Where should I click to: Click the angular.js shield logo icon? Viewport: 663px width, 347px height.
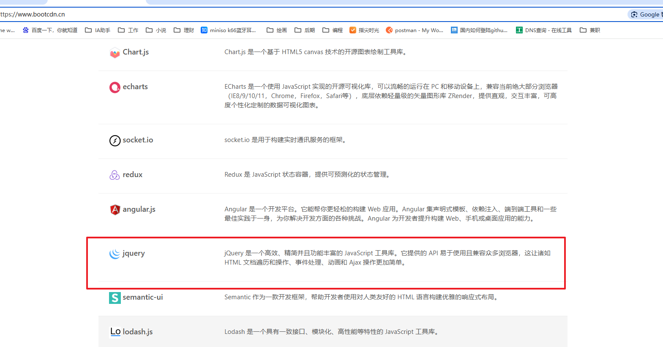(115, 210)
